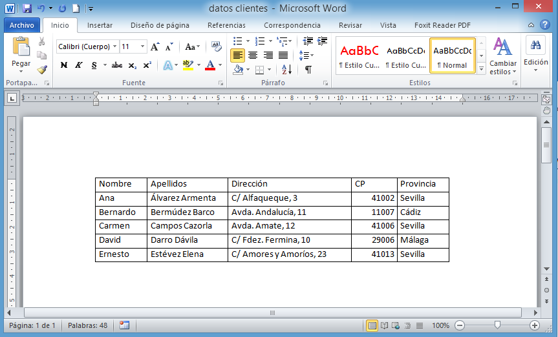Click the Undo arrow in quick access
The image size is (558, 337).
click(41, 8)
